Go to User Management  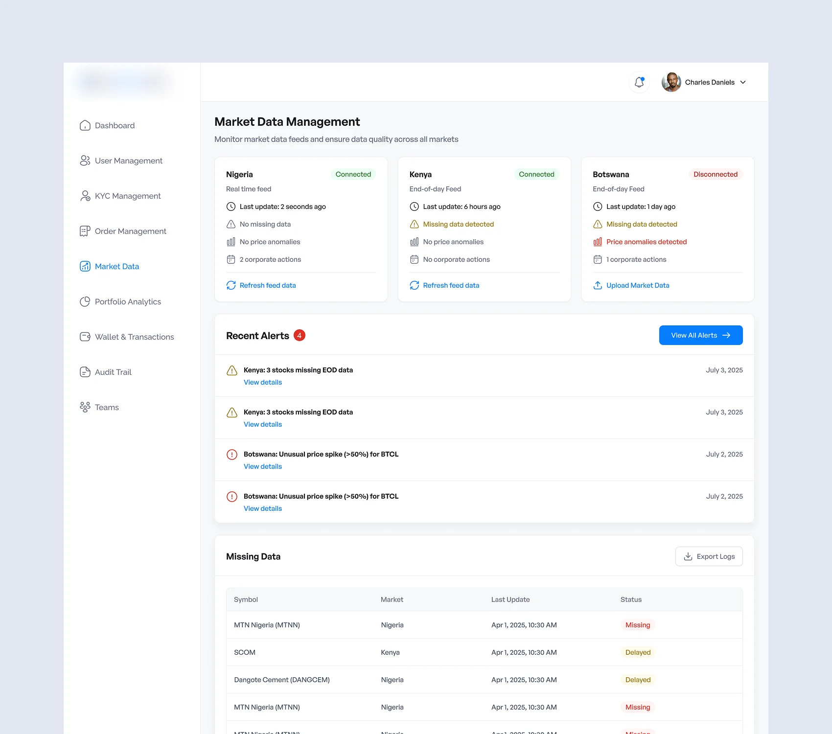[128, 161]
